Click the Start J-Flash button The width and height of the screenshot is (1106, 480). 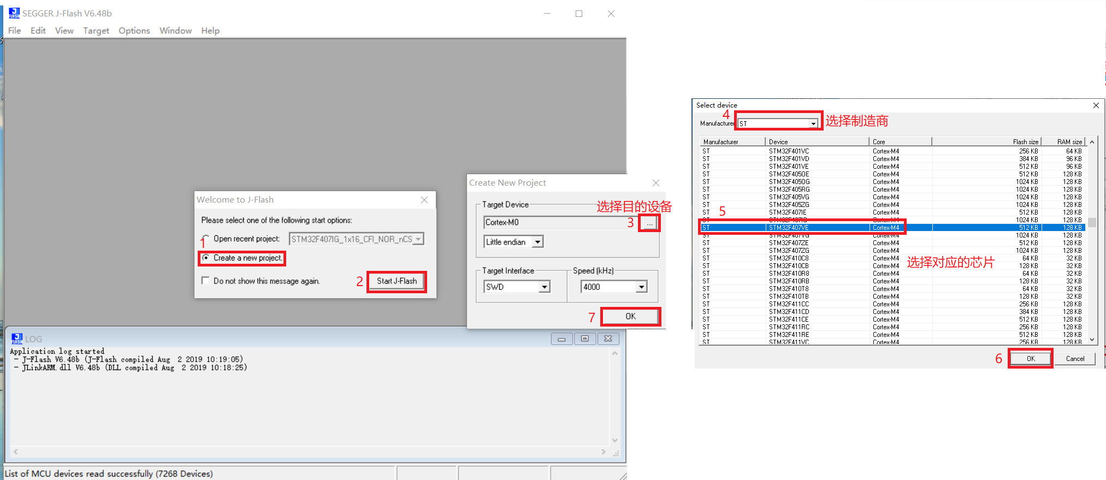397,281
